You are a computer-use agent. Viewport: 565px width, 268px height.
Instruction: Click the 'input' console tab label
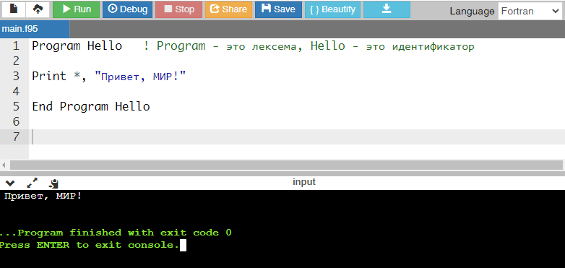[x=303, y=182]
